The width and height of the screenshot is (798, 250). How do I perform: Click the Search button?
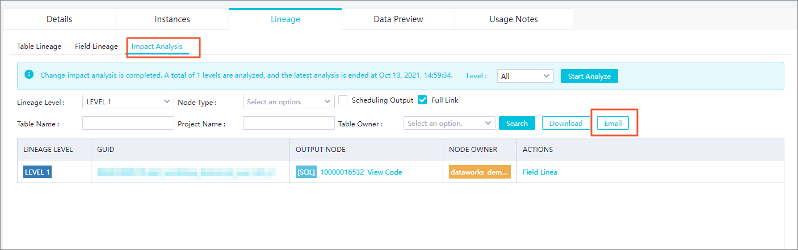click(516, 123)
